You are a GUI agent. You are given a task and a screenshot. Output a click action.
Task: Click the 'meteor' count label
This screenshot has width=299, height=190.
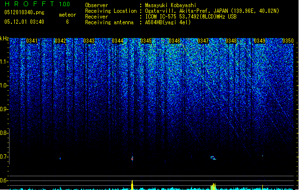[x=68, y=15]
